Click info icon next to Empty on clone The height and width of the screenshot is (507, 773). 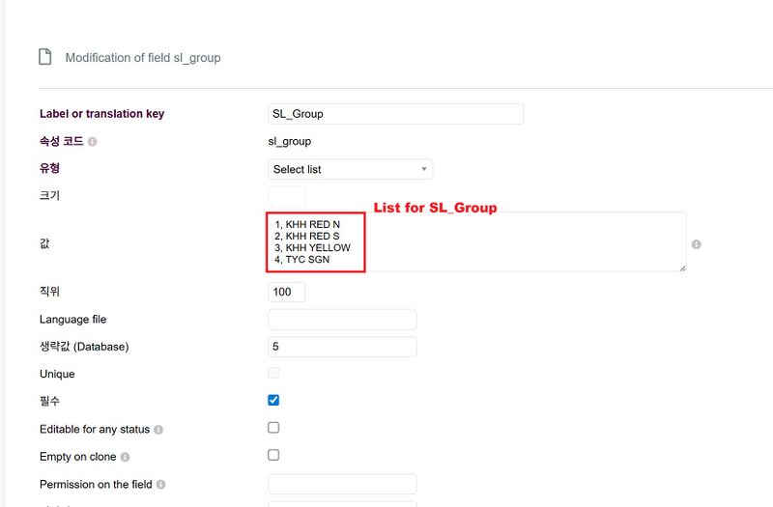click(x=126, y=457)
